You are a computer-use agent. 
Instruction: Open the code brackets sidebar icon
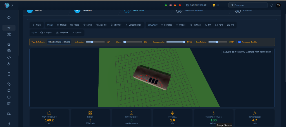9,57
